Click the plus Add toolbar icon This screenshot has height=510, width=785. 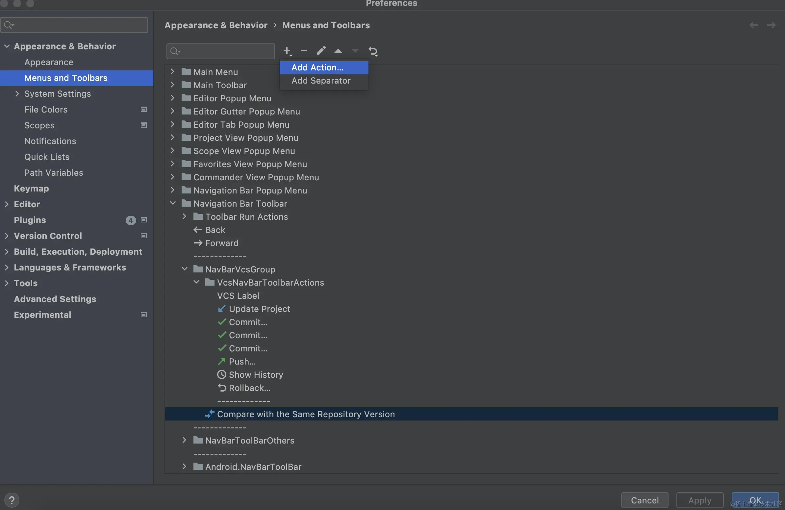pyautogui.click(x=287, y=51)
